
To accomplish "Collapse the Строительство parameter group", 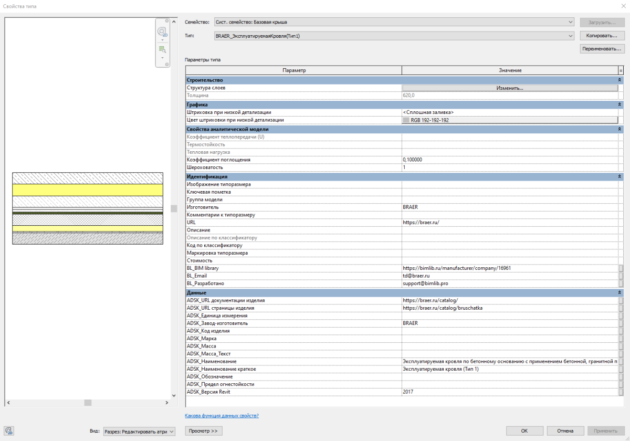I will [x=619, y=80].
